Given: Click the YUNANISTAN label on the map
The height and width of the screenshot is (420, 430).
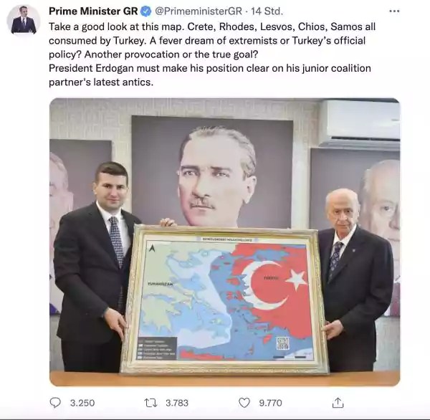Looking at the screenshot, I should (161, 284).
